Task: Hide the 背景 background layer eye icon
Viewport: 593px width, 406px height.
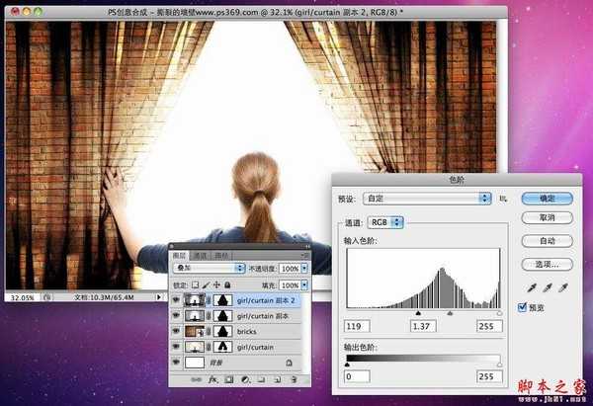Action: (x=175, y=364)
